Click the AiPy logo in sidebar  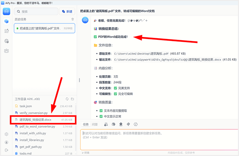(6, 12)
